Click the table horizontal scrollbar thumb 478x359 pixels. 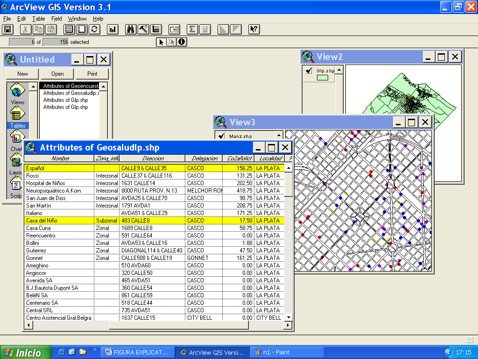coord(179,325)
